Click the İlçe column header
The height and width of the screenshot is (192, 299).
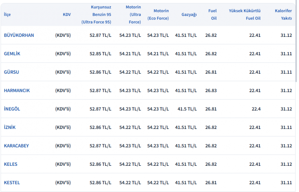tap(7, 15)
